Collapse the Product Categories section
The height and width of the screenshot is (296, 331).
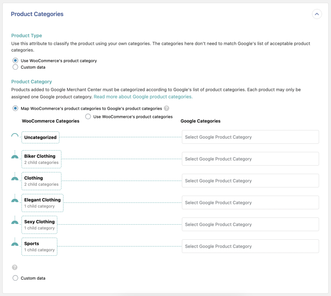pos(317,14)
